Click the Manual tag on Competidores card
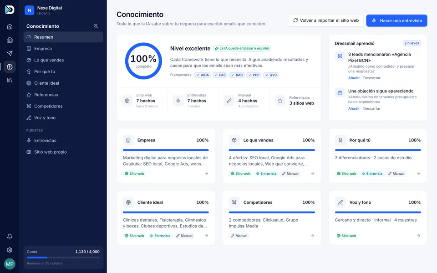 239,236
